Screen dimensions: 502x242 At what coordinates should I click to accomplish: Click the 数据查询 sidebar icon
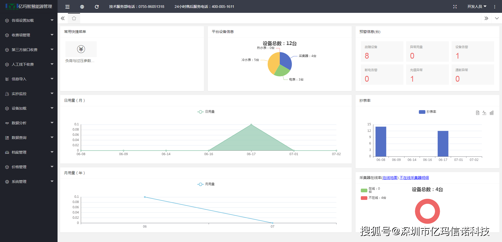click(x=7, y=138)
